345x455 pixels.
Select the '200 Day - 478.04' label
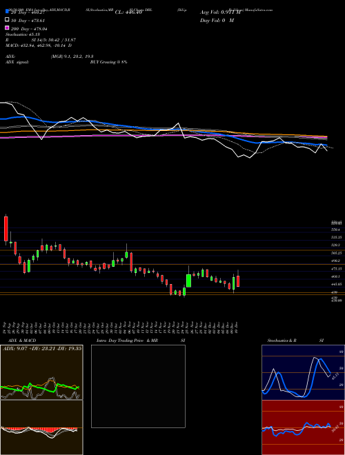30,29
